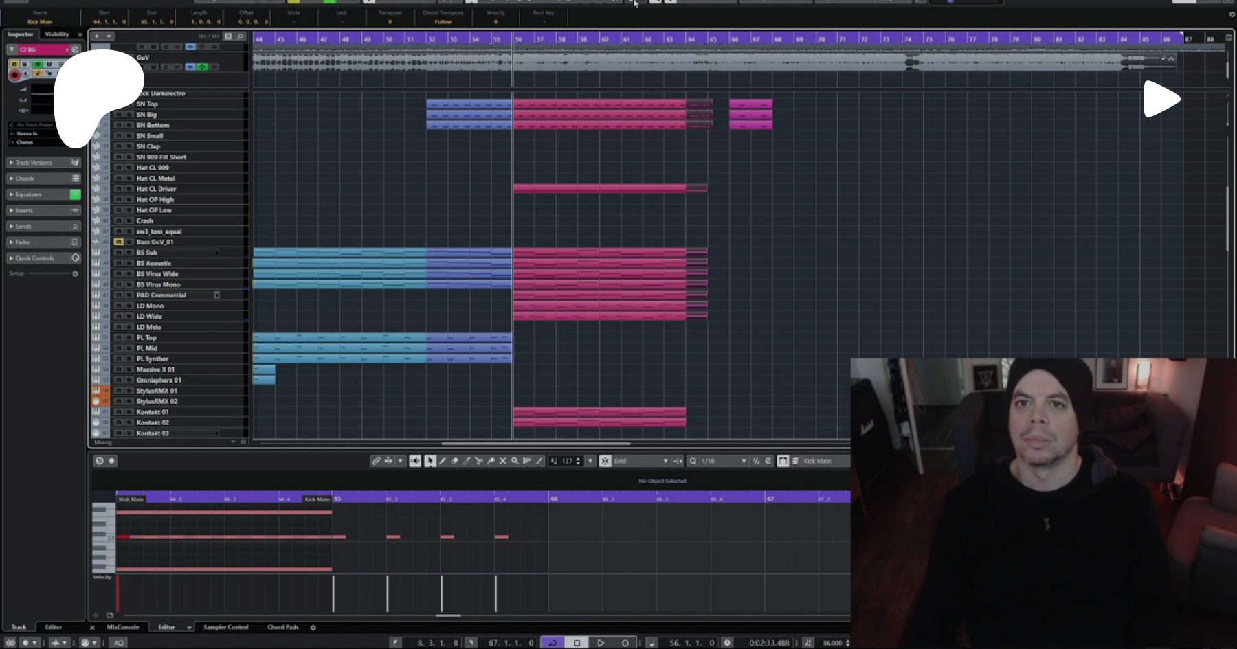Switch to the Visibility tab
This screenshot has width=1237, height=649.
pos(57,34)
